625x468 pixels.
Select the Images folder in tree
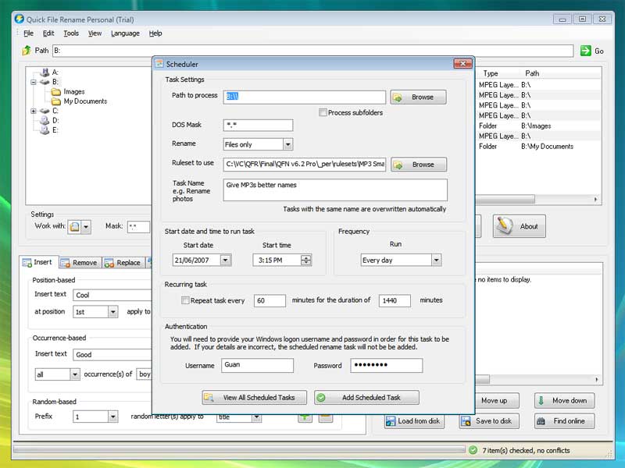pos(73,91)
